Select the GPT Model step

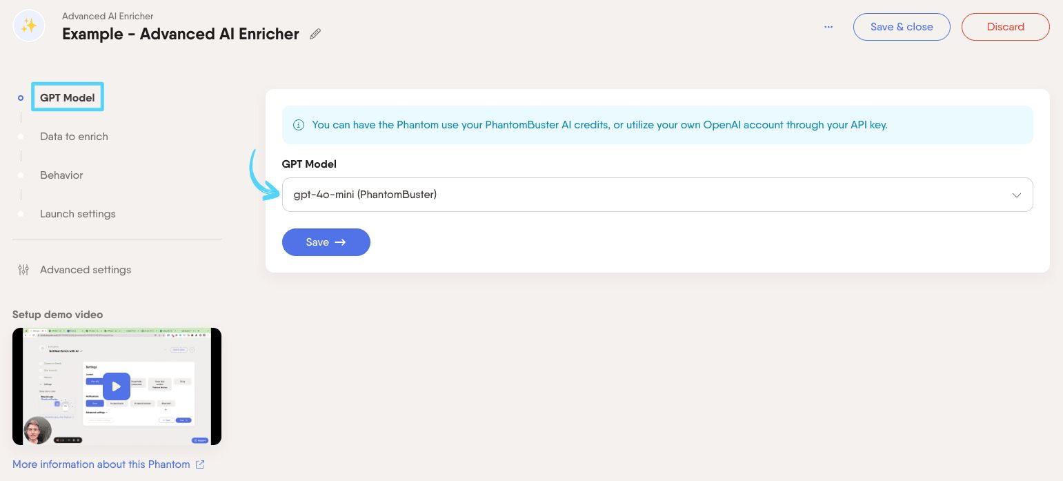(68, 97)
